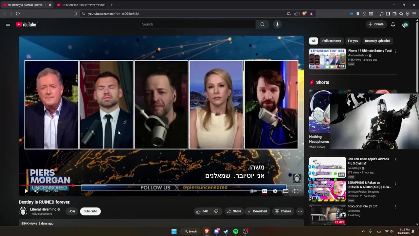Image resolution: width=419 pixels, height=236 pixels.
Task: Click the Create button
Action: tap(376, 24)
